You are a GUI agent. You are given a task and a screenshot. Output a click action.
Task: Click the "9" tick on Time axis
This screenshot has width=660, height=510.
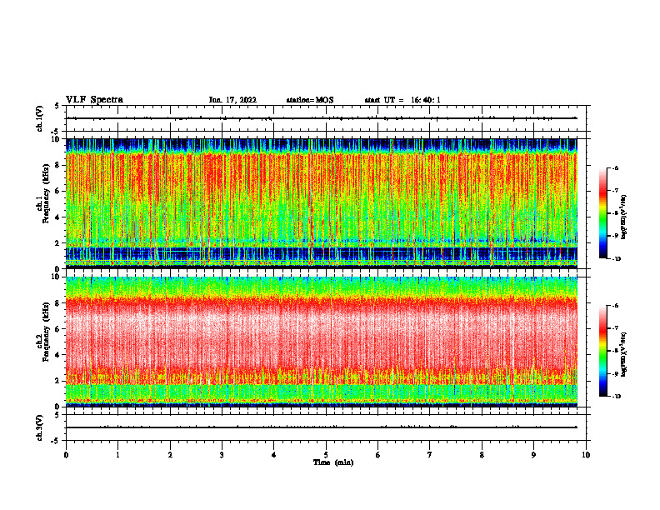click(x=533, y=455)
